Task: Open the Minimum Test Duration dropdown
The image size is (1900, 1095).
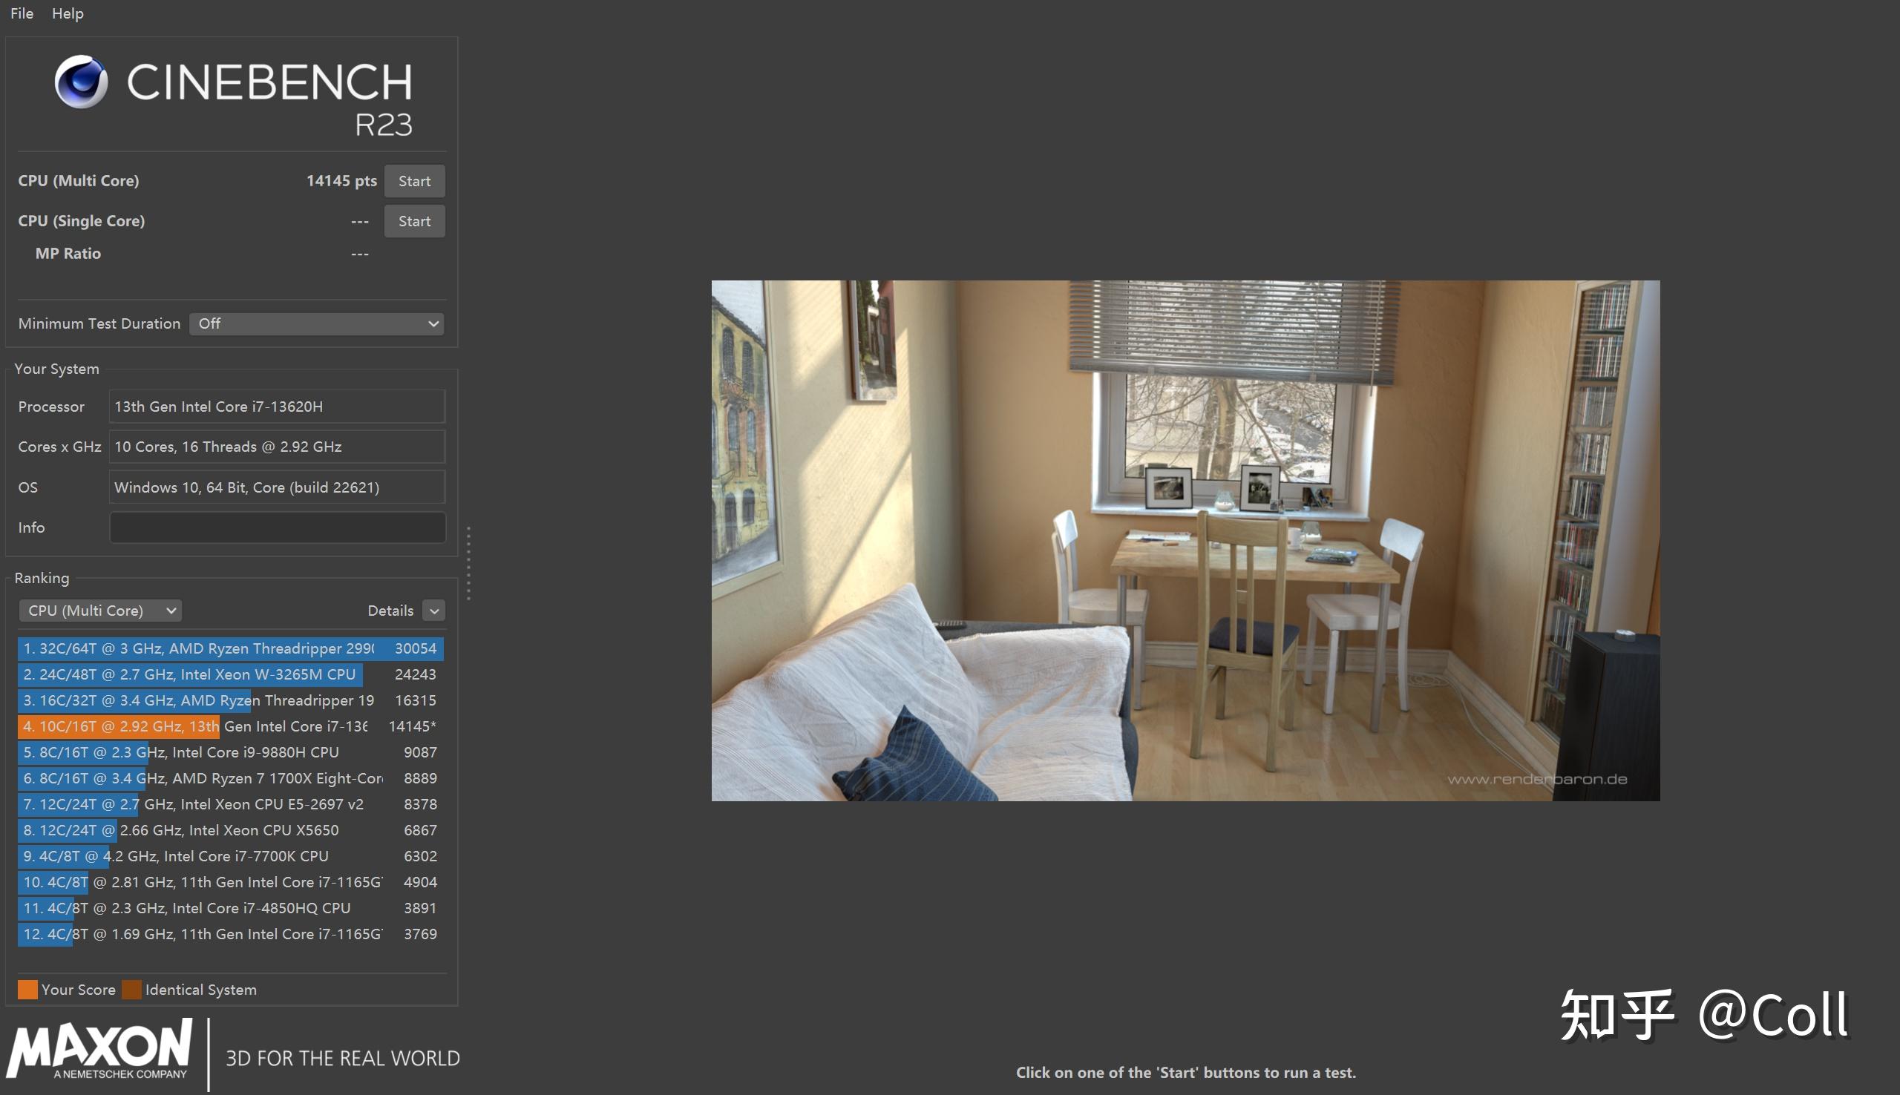Action: coord(316,323)
